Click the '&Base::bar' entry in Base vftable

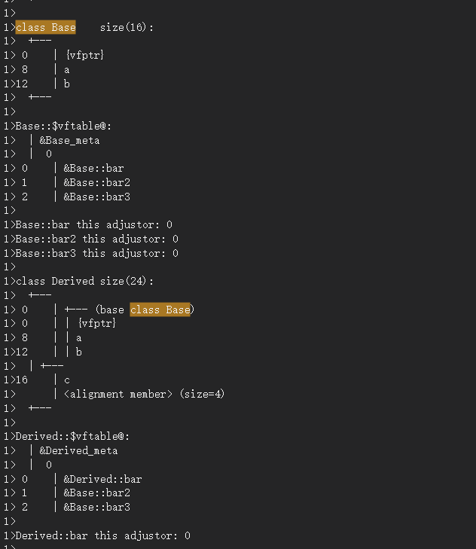click(x=93, y=169)
